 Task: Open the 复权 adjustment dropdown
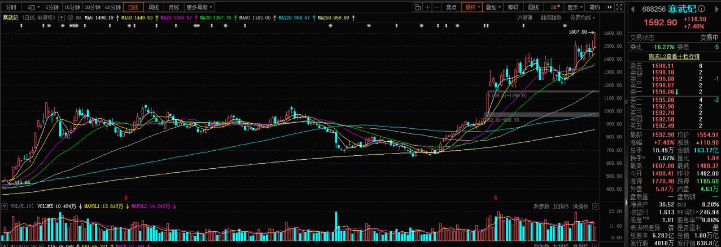click(471, 7)
